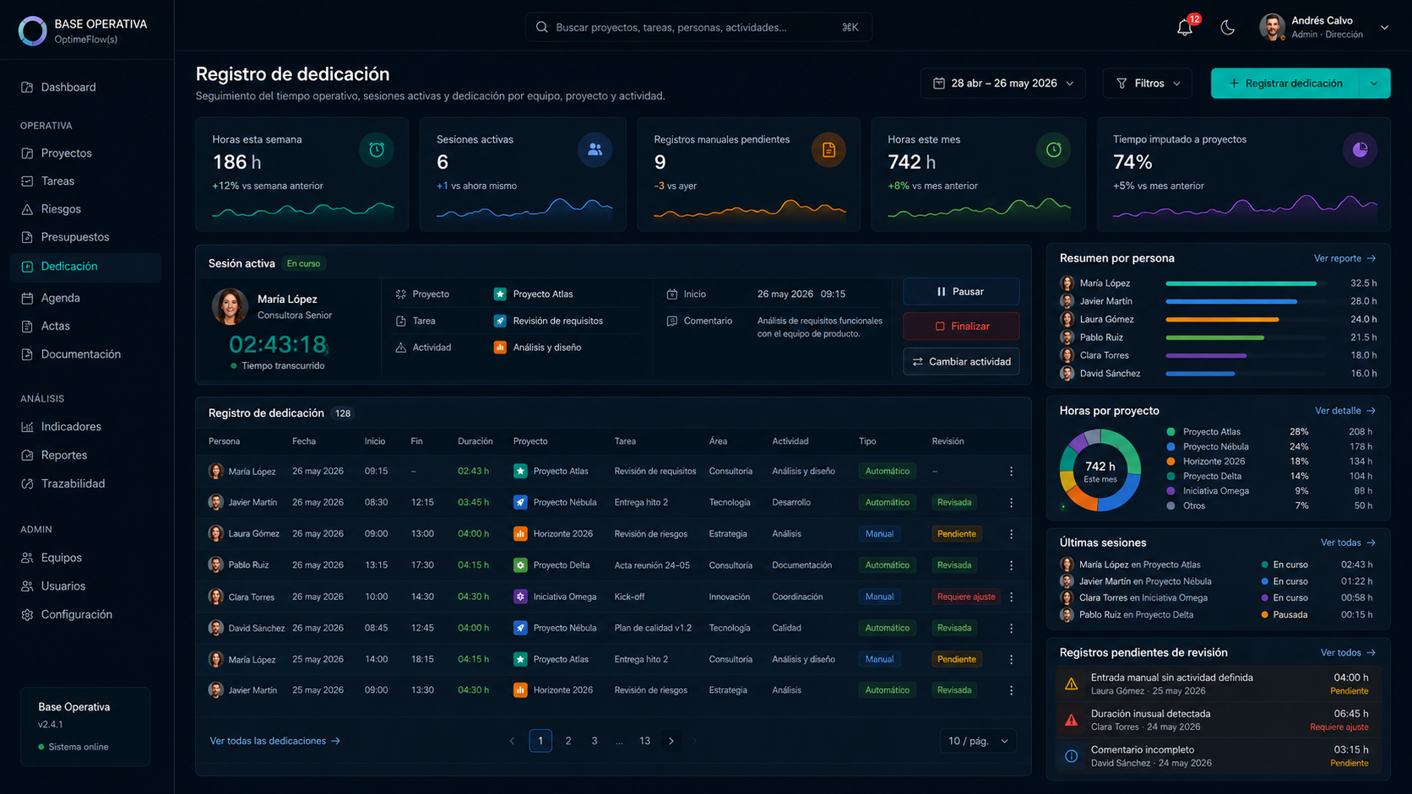1412x794 pixels.
Task: Click Finalizar to end the session
Action: (961, 326)
